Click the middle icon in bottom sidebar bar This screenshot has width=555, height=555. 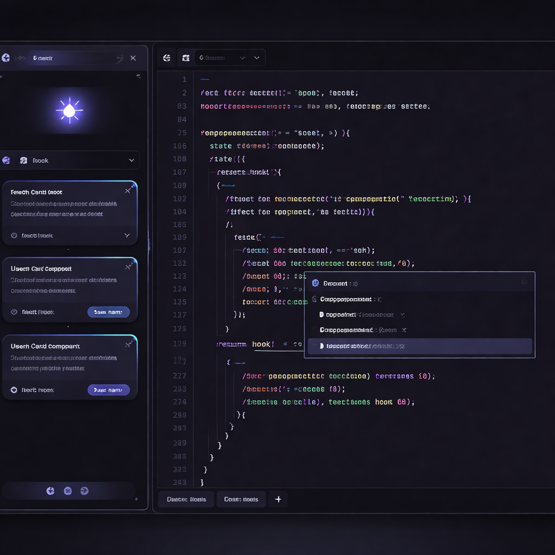68,491
